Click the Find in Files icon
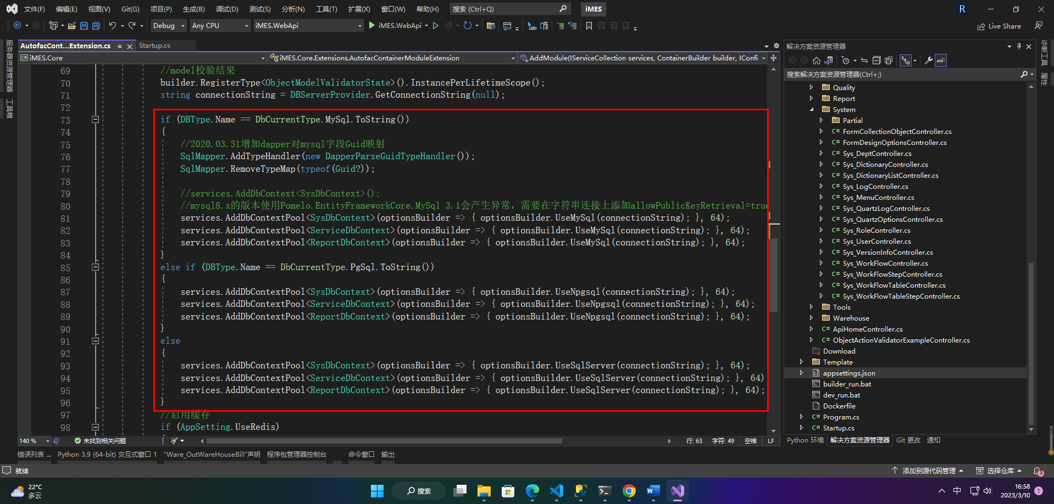Screen dimensions: 1054x504 pyautogui.click(x=491, y=26)
